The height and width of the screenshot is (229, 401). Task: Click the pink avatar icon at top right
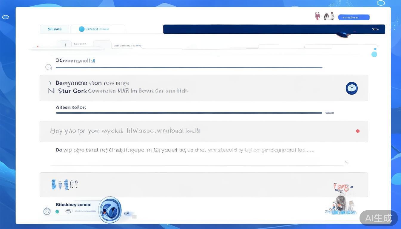click(x=317, y=16)
